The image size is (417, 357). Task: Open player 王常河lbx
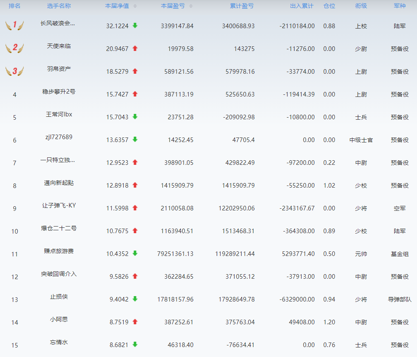click(59, 114)
